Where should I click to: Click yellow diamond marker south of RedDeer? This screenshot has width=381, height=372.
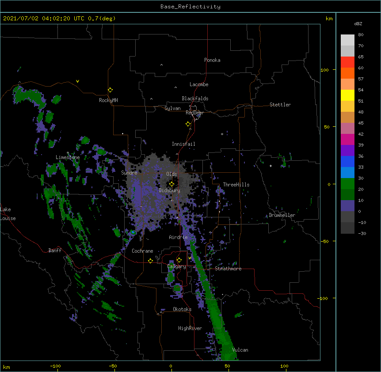coord(188,124)
